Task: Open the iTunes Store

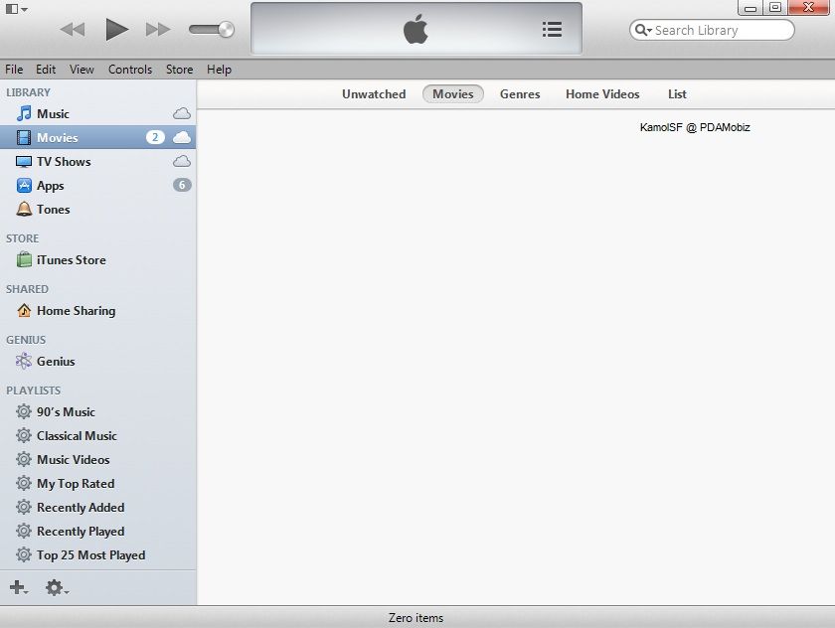Action: click(x=98, y=259)
